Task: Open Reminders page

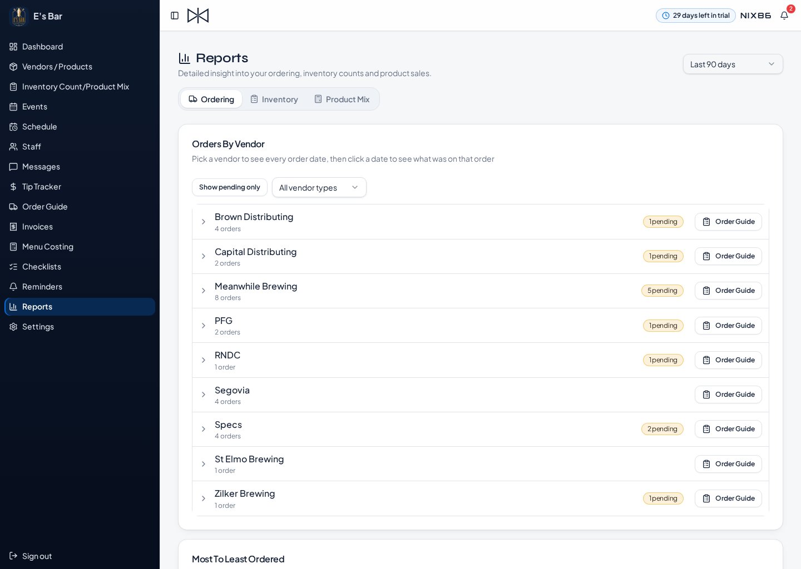Action: tap(80, 287)
